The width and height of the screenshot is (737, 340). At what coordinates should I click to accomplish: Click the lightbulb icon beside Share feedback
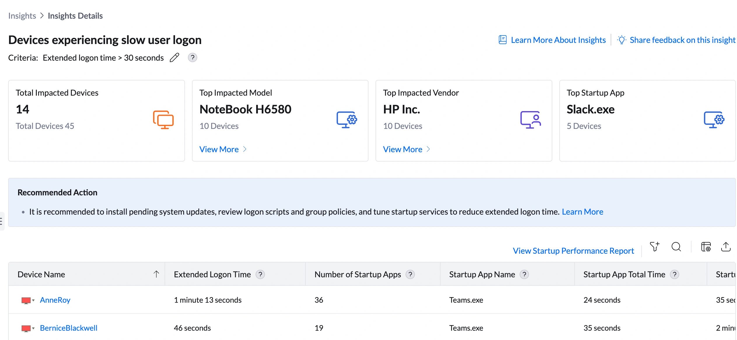(621, 40)
